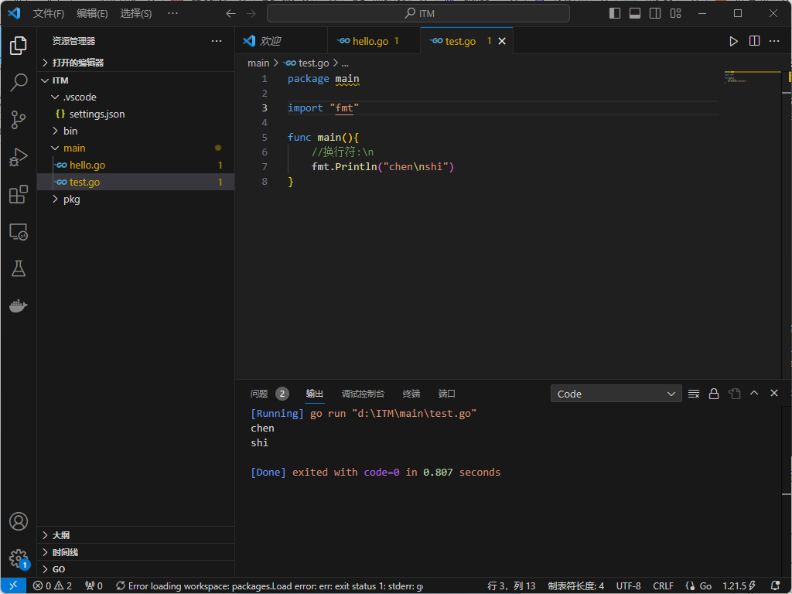
Task: Expand the pkg folder
Action: click(71, 199)
